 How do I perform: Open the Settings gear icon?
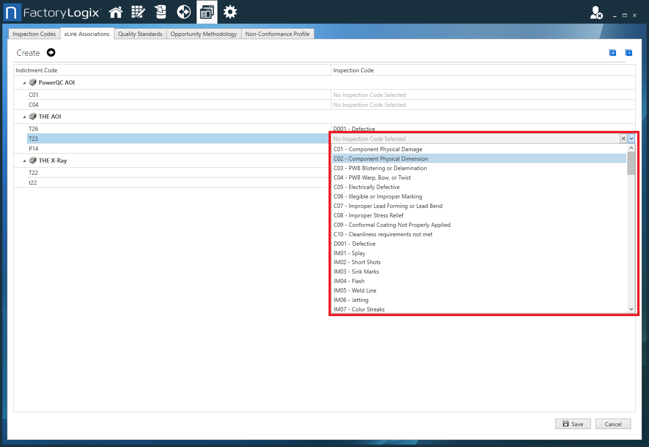click(x=230, y=12)
